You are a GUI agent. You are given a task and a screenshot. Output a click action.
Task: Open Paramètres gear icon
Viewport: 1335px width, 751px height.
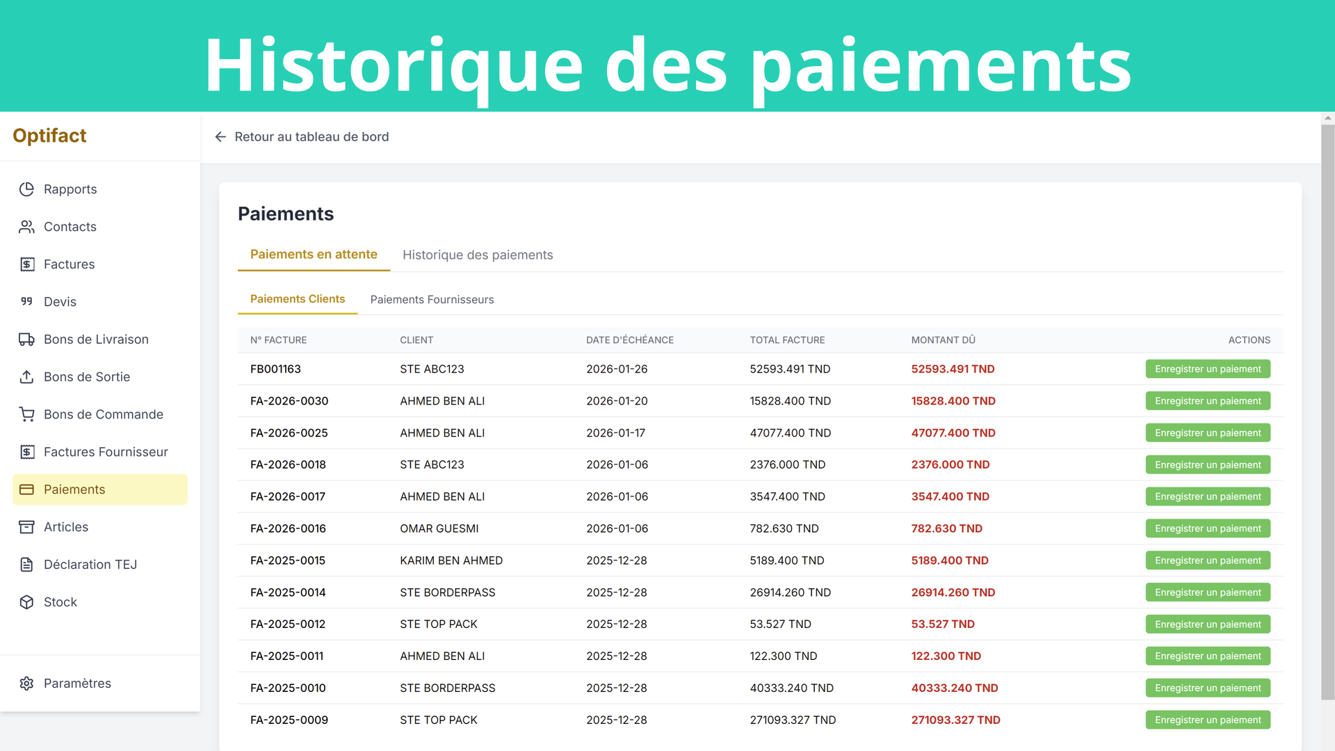tap(26, 684)
